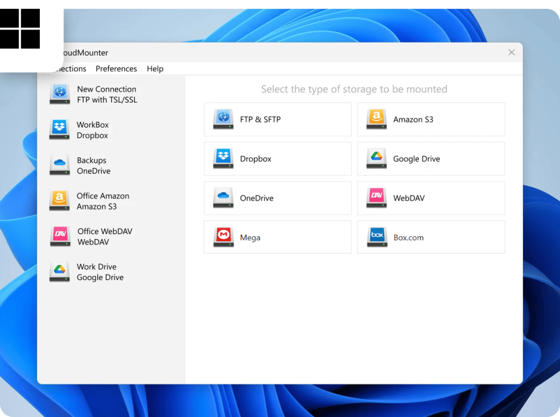Mount a Box.com storage

click(431, 237)
